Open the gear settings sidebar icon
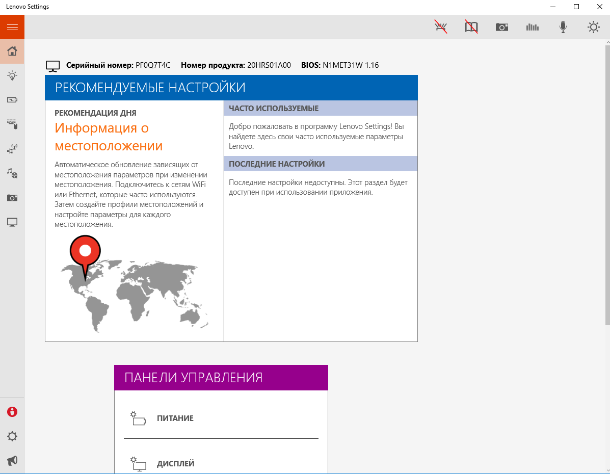 click(x=12, y=436)
